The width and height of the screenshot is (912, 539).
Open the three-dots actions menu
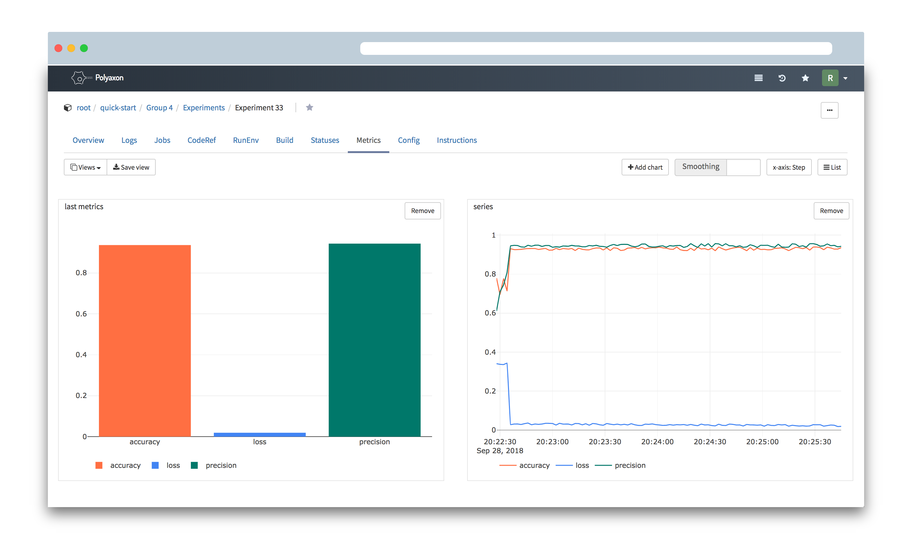829,110
